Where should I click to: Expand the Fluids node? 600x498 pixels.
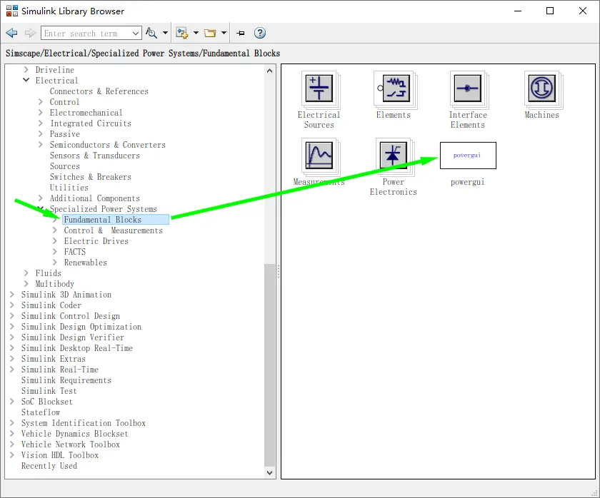pyautogui.click(x=26, y=273)
